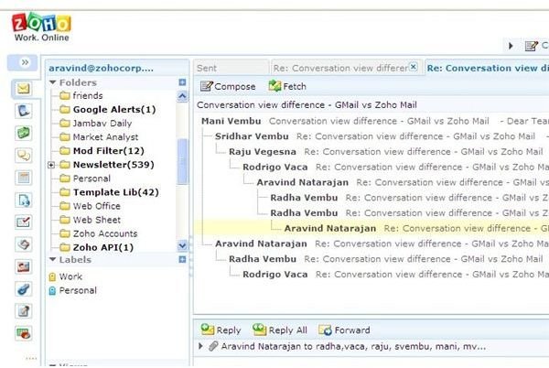The height and width of the screenshot is (368, 549).
Task: Open the phone/contacts sidebar icon
Action: pyautogui.click(x=23, y=111)
